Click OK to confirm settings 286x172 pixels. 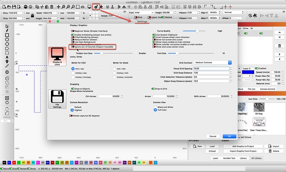[x=227, y=136]
